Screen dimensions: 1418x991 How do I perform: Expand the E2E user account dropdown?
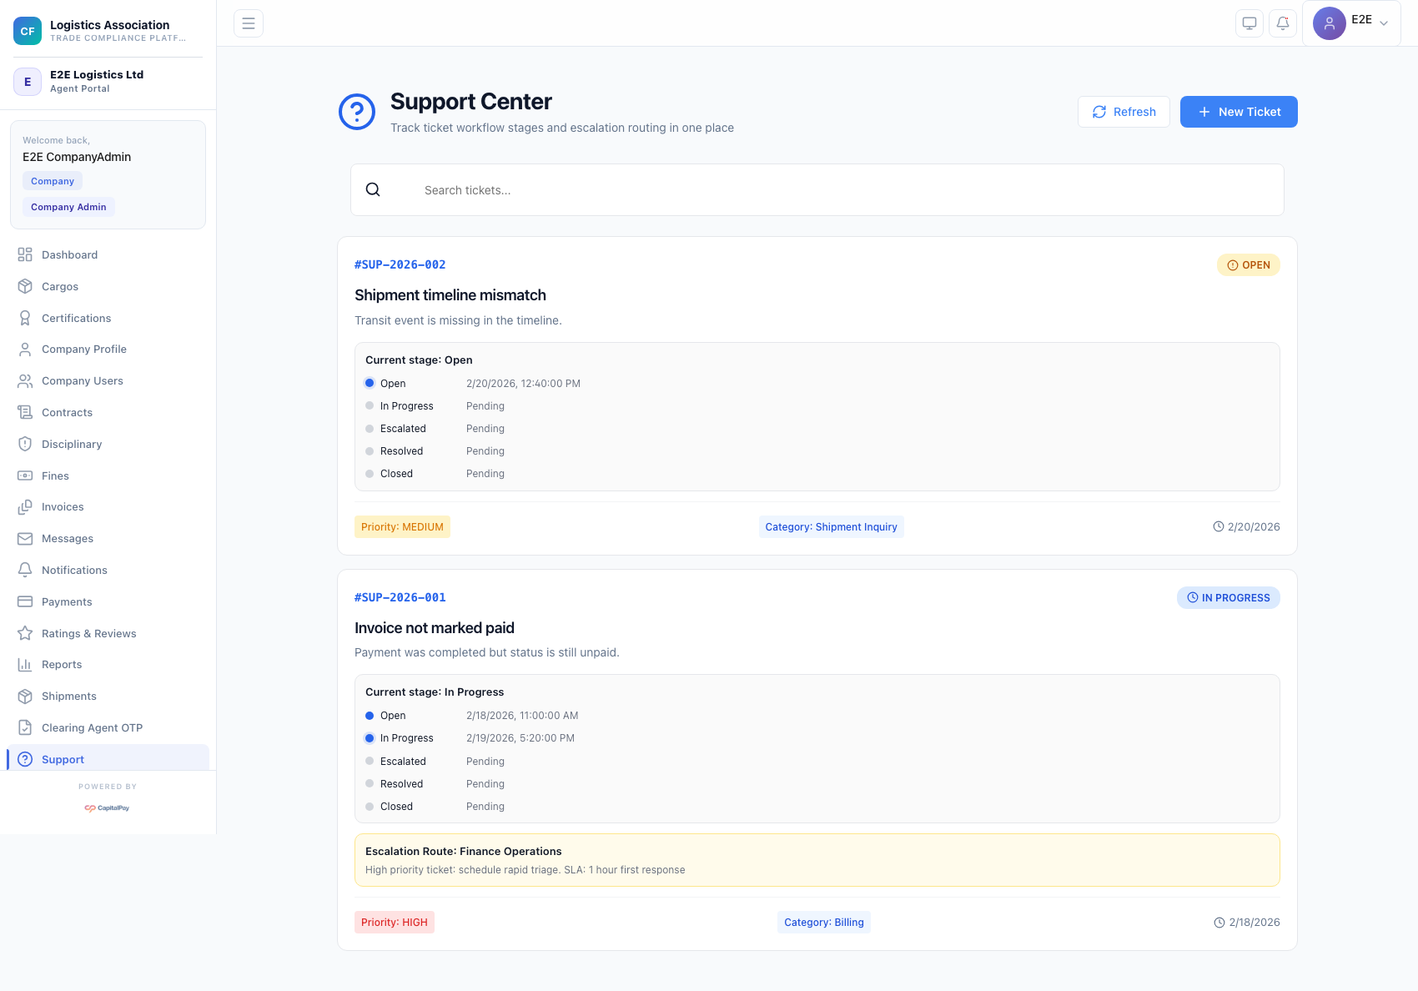tap(1350, 23)
